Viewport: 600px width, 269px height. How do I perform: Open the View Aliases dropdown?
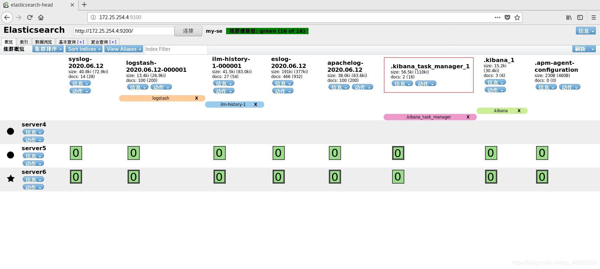124,49
